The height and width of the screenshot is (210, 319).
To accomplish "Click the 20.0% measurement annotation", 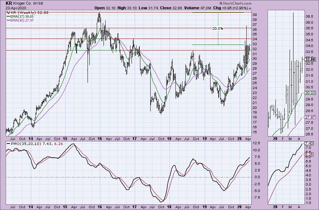I will click(x=218, y=28).
